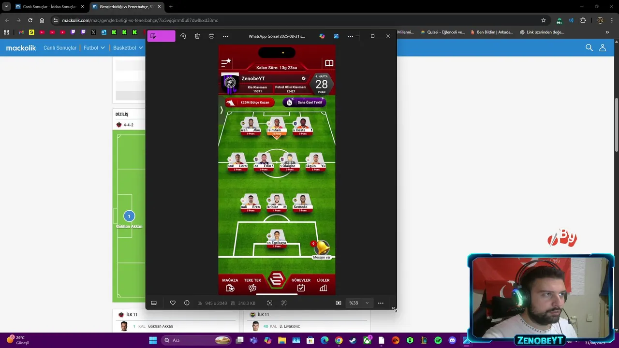This screenshot has height=348, width=619.
Task: Open the Gmail bookmark
Action: (x=21, y=32)
